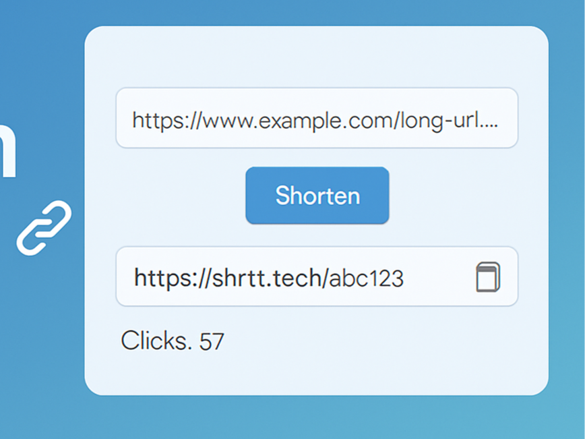Viewport: 585px width, 439px height.
Task: Select the shortened URL result field
Action: [317, 277]
